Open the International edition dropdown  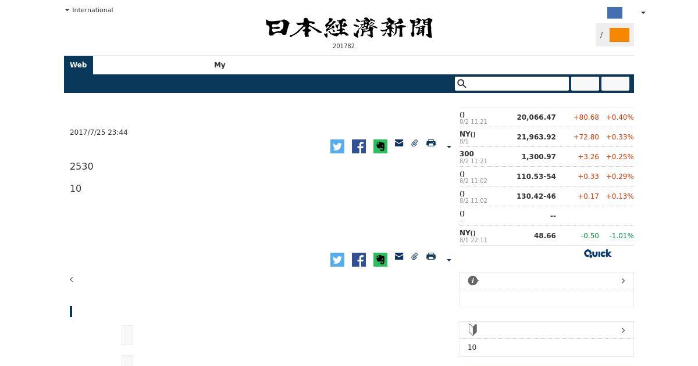coord(89,10)
